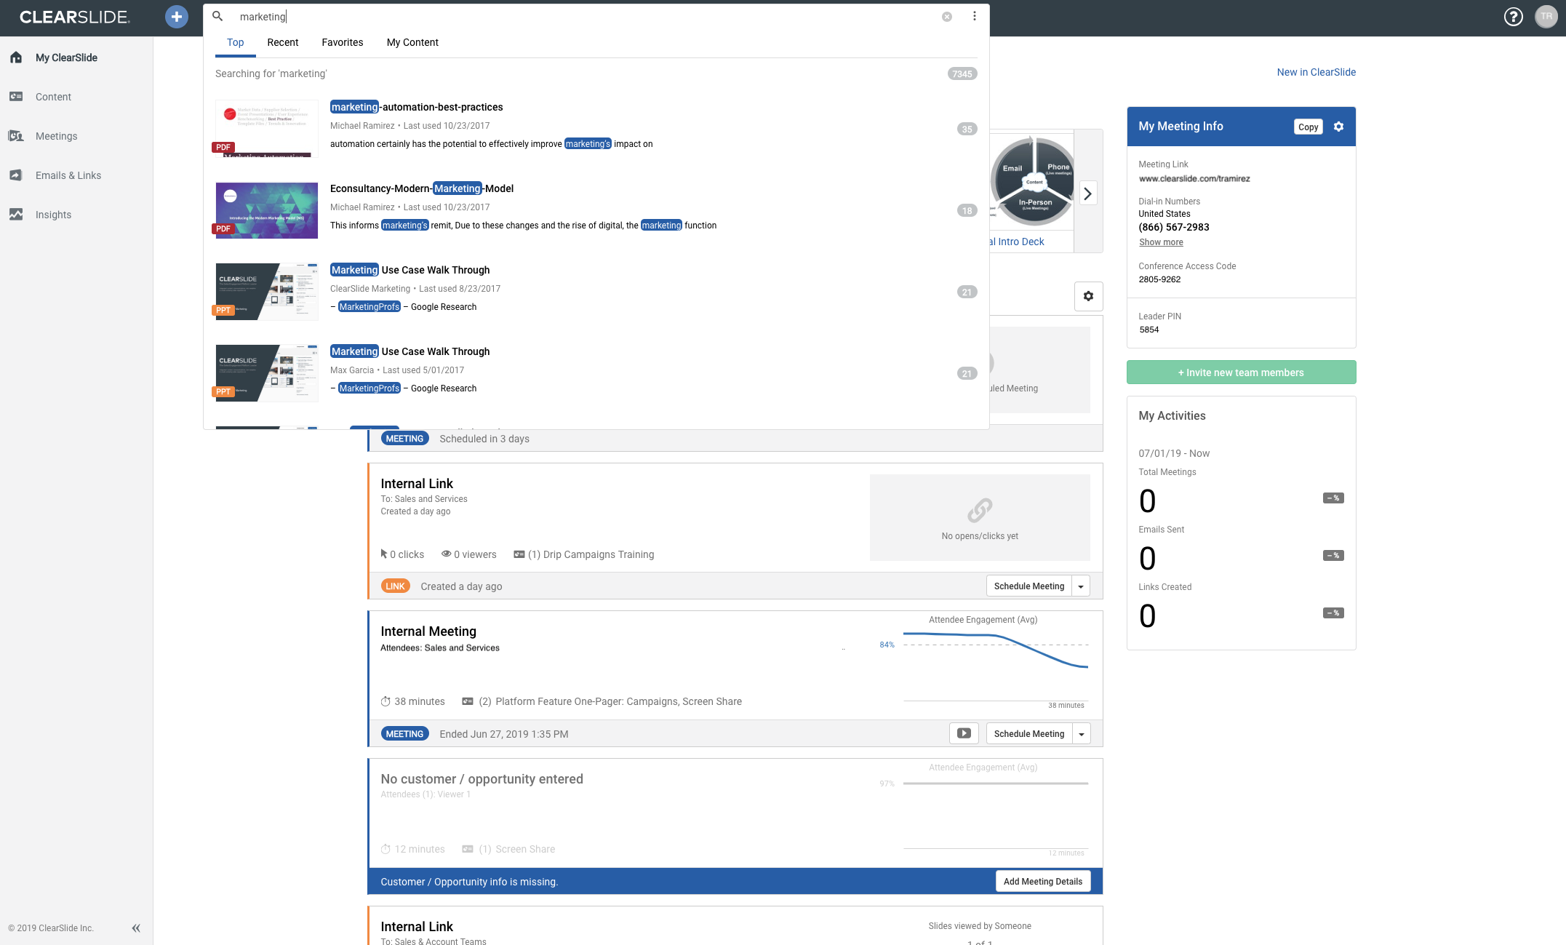Play the Internal Meeting recording

coord(964,733)
